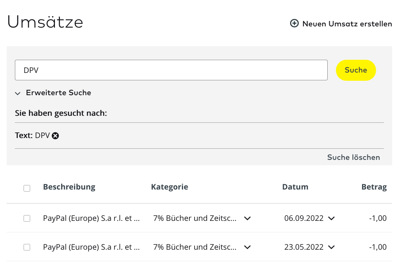
Task: Select the header checkbox to mark all transactions
Action: 27,188
